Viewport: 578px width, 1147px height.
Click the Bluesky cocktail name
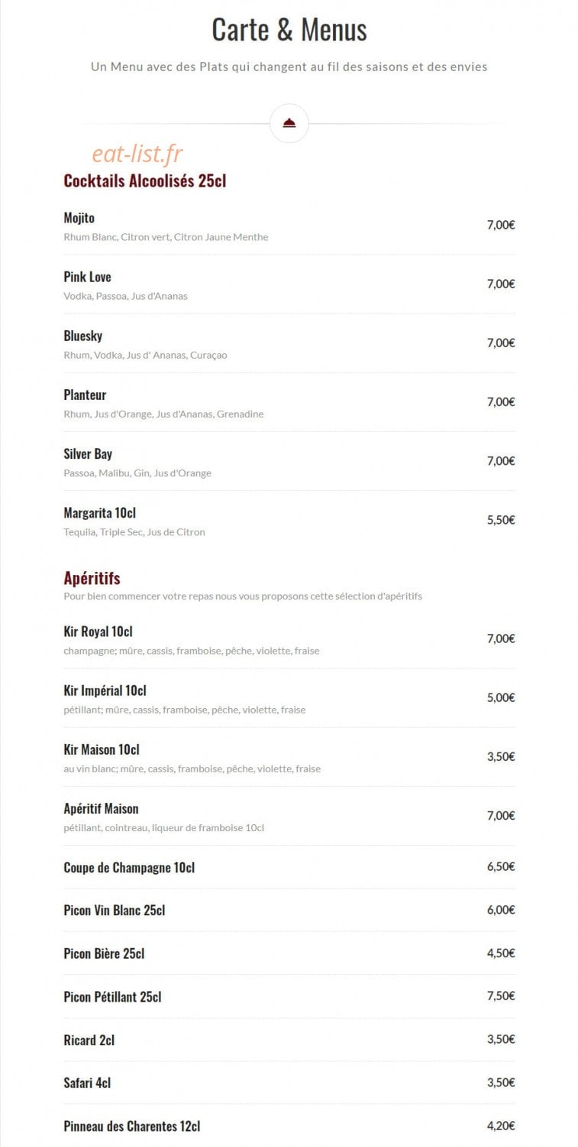(x=82, y=336)
